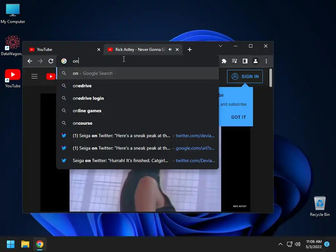
Task: Show hidden tray icons chevron
Action: [x=281, y=244]
